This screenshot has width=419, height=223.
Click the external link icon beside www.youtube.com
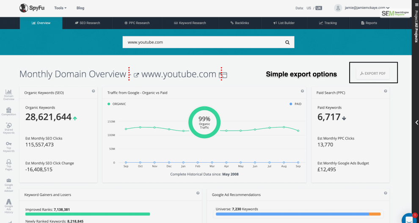click(x=136, y=75)
